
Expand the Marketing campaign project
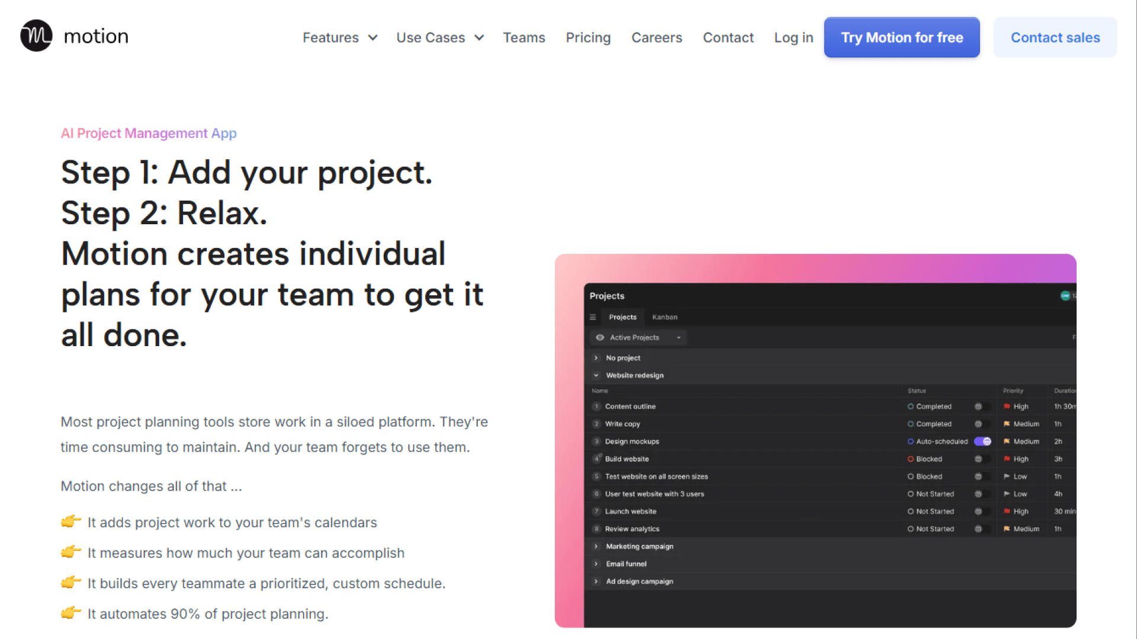pos(596,546)
